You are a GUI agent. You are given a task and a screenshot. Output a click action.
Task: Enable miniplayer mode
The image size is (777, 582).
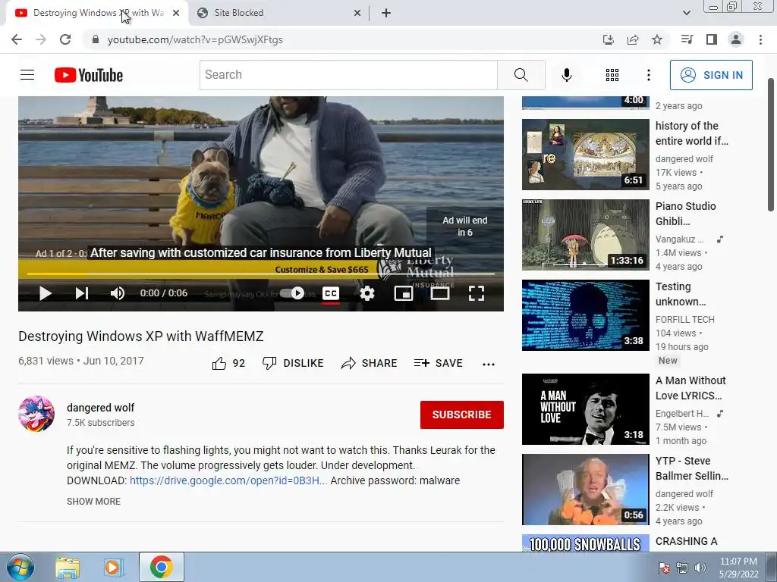[x=404, y=293]
